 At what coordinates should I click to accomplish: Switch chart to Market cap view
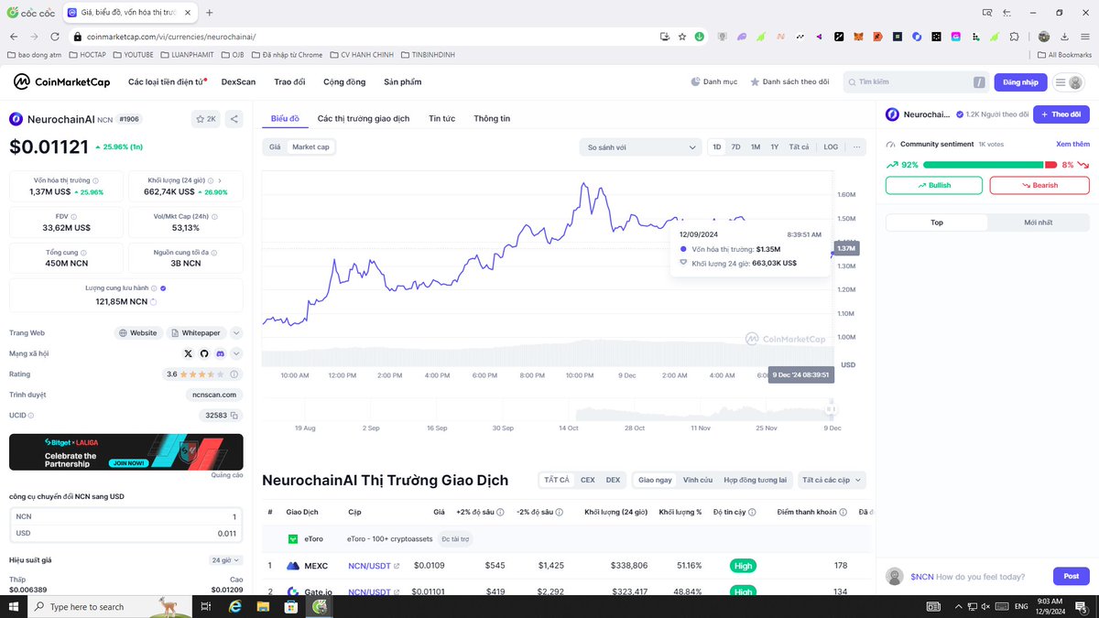tap(310, 146)
